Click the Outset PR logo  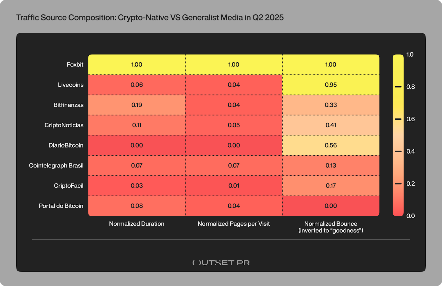pos(221,263)
